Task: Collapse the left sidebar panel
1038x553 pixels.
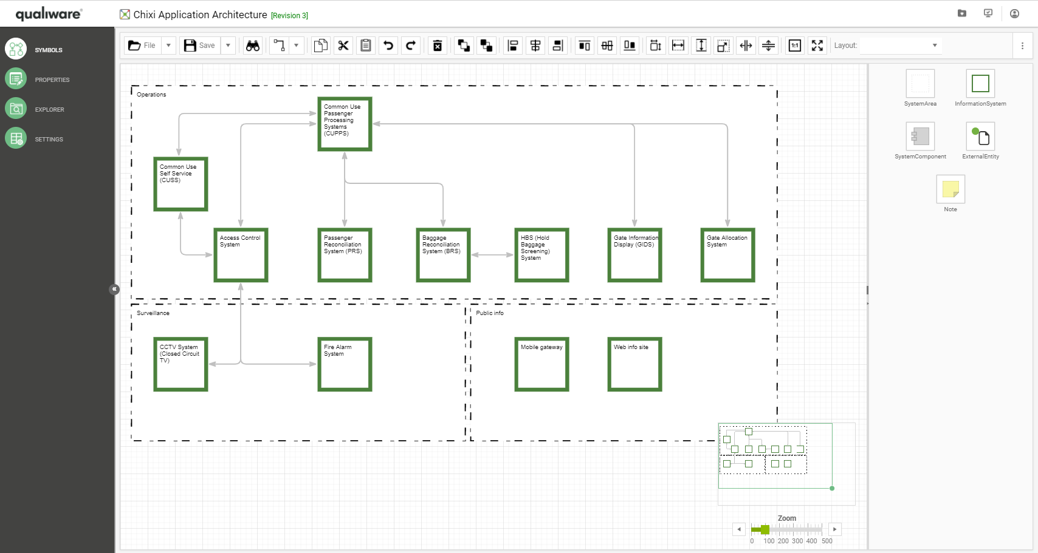Action: pyautogui.click(x=114, y=290)
